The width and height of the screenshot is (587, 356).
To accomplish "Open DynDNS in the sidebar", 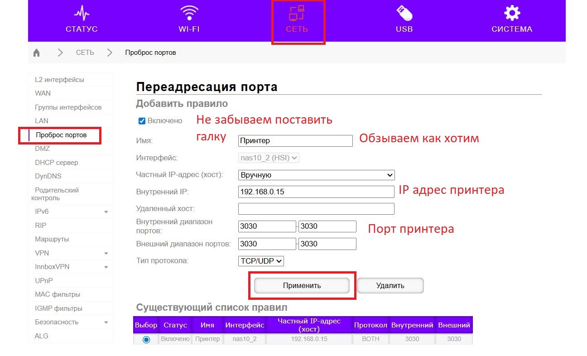I will click(48, 176).
